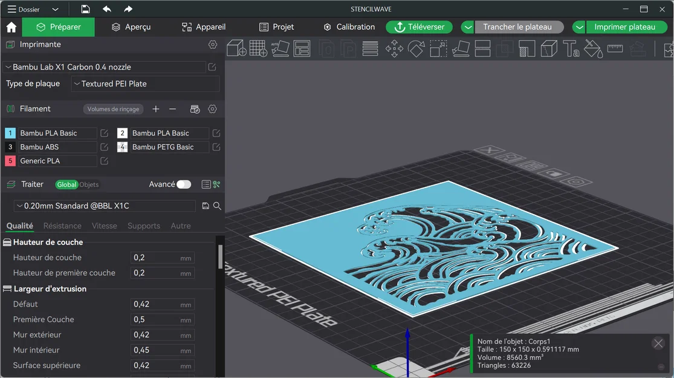The height and width of the screenshot is (378, 674).
Task: Open the Résistance settings tab
Action: pyautogui.click(x=62, y=226)
